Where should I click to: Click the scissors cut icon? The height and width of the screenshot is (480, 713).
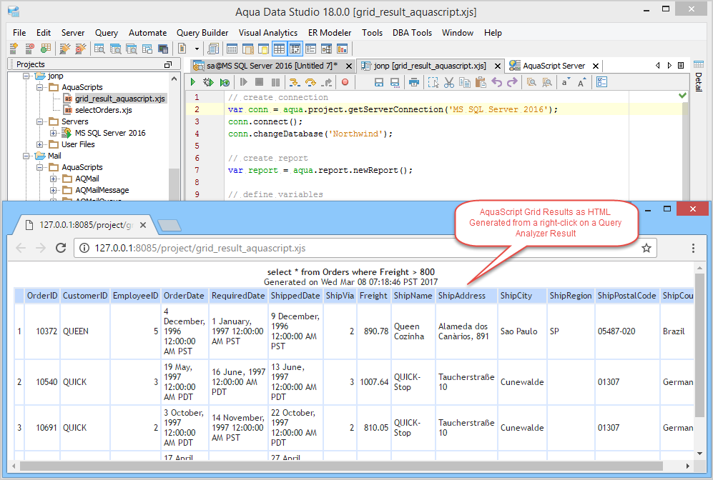(449, 82)
